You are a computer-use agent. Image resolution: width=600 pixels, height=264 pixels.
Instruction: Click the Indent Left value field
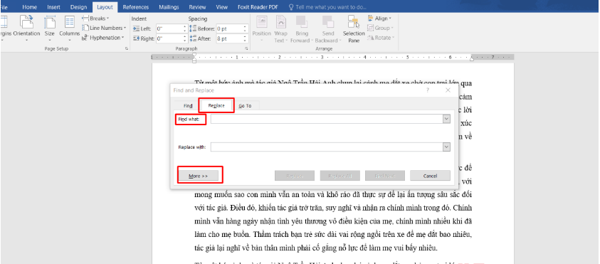[169, 28]
